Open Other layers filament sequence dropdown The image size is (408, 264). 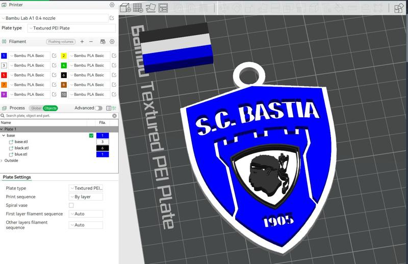pos(86,225)
